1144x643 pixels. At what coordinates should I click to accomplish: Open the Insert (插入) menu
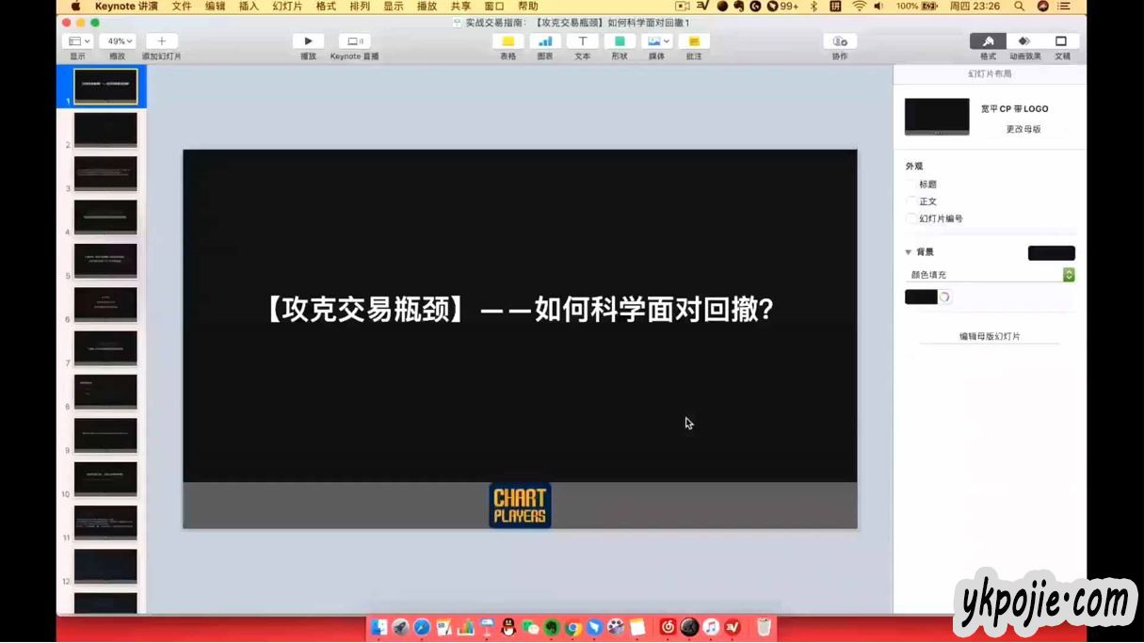coord(249,7)
